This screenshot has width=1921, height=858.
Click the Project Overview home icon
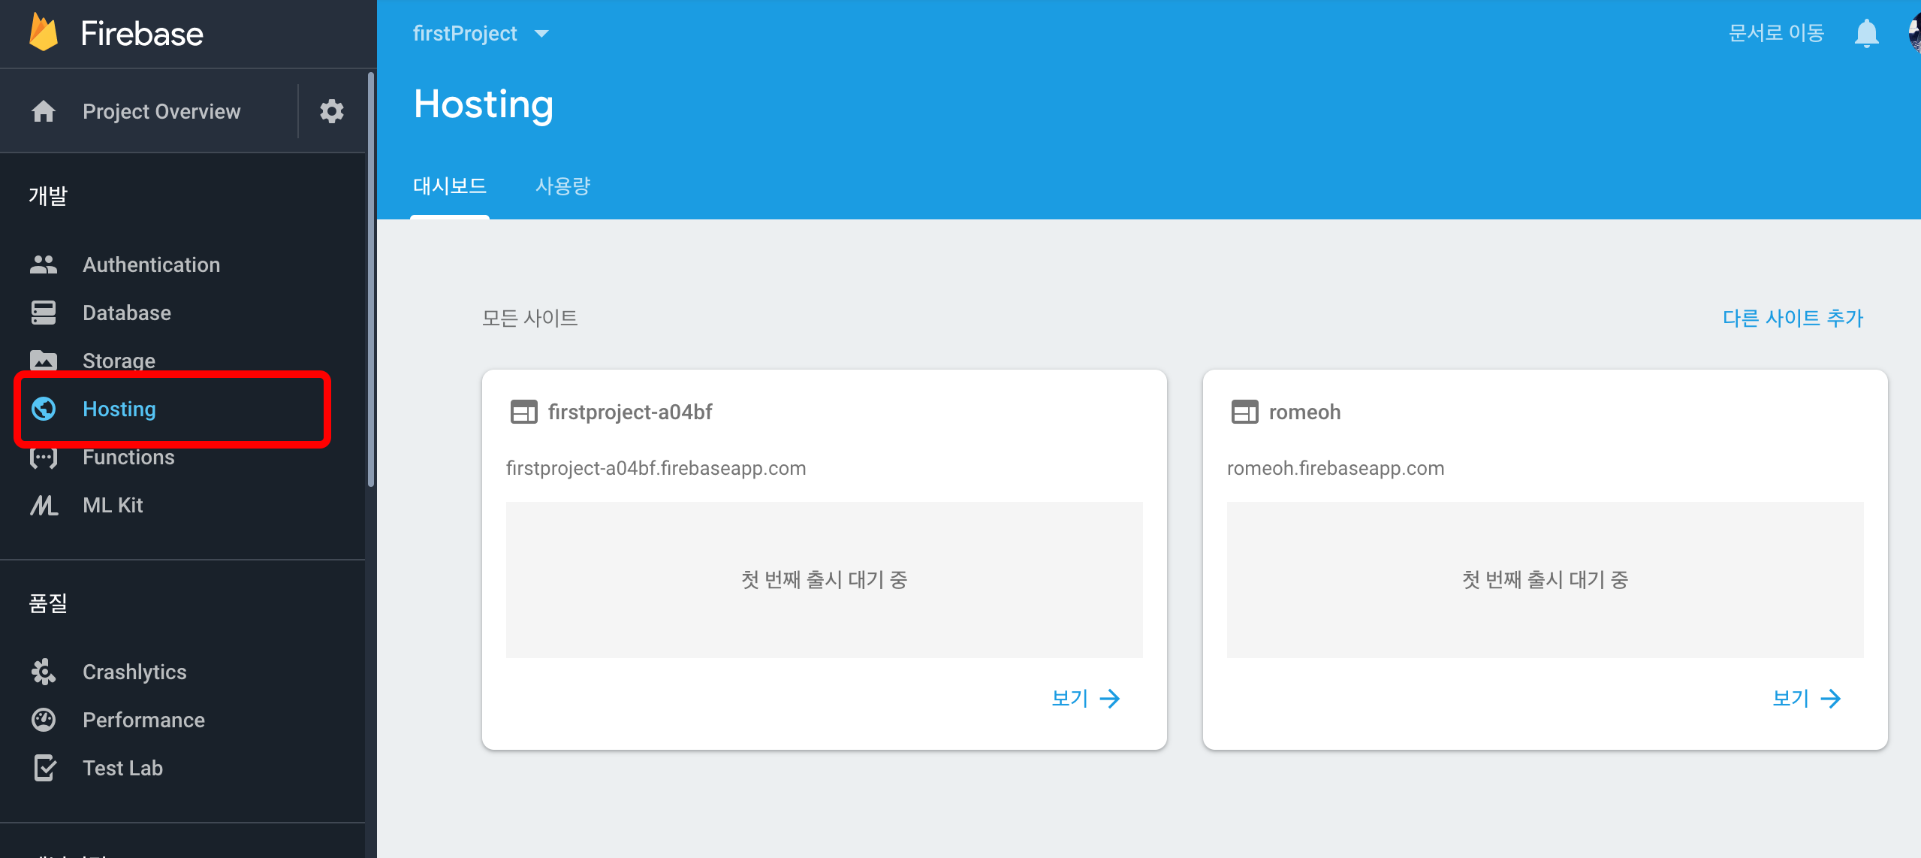click(44, 111)
